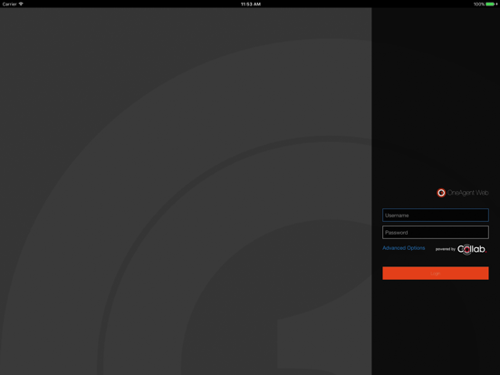Tap the 100% battery percentage text

479,5
